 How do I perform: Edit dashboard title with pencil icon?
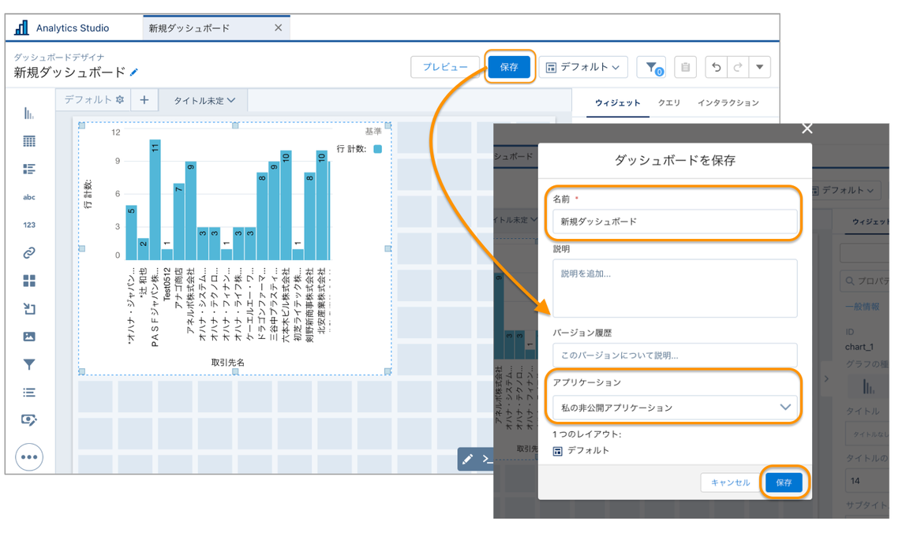click(x=134, y=72)
